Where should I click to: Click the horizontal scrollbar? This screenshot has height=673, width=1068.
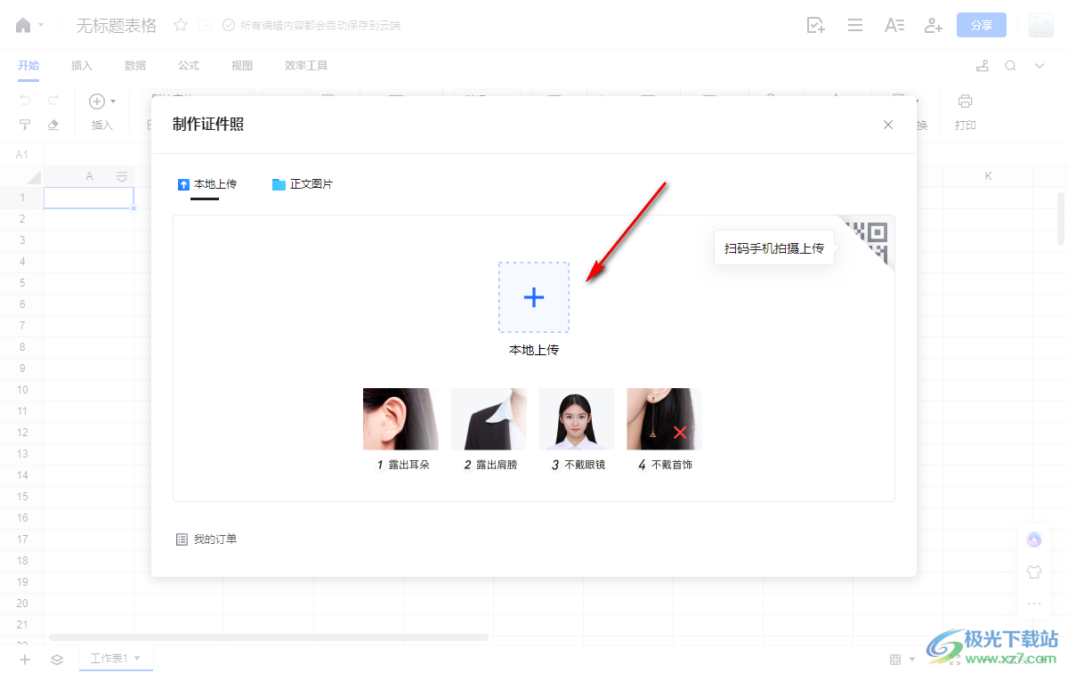pyautogui.click(x=269, y=637)
